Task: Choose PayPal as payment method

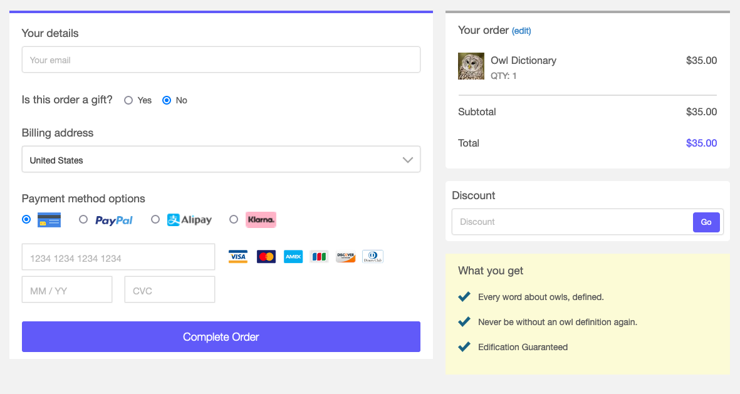Action: pyautogui.click(x=83, y=220)
